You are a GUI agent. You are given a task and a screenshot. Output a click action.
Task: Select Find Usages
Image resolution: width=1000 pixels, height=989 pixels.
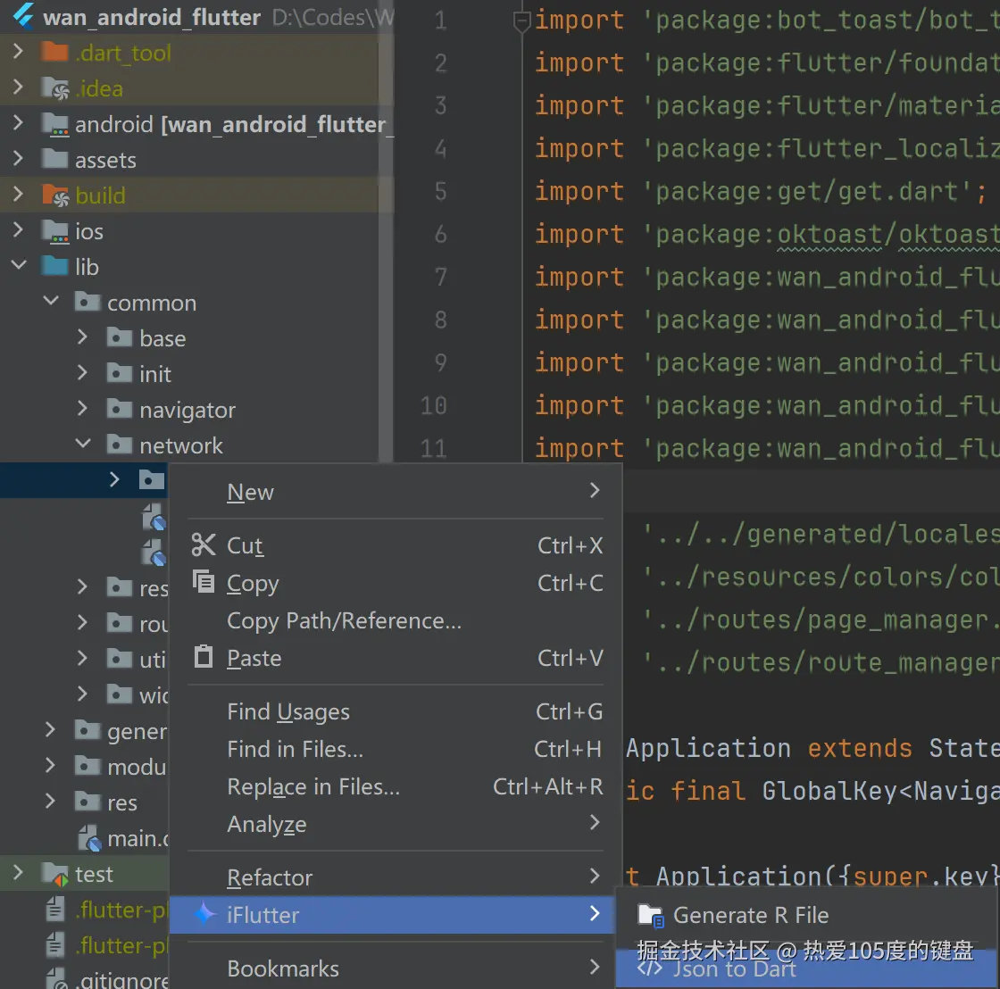pyautogui.click(x=396, y=711)
